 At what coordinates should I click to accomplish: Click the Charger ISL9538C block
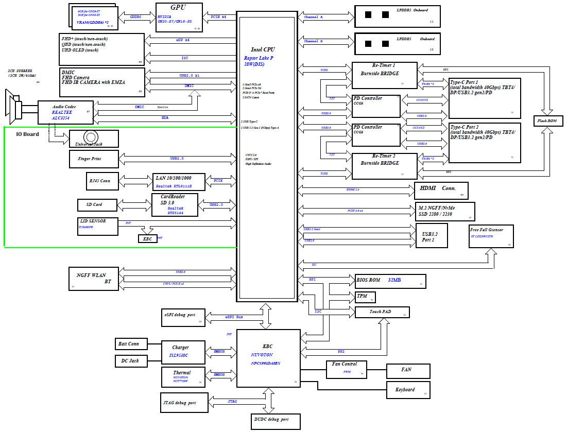pos(182,351)
